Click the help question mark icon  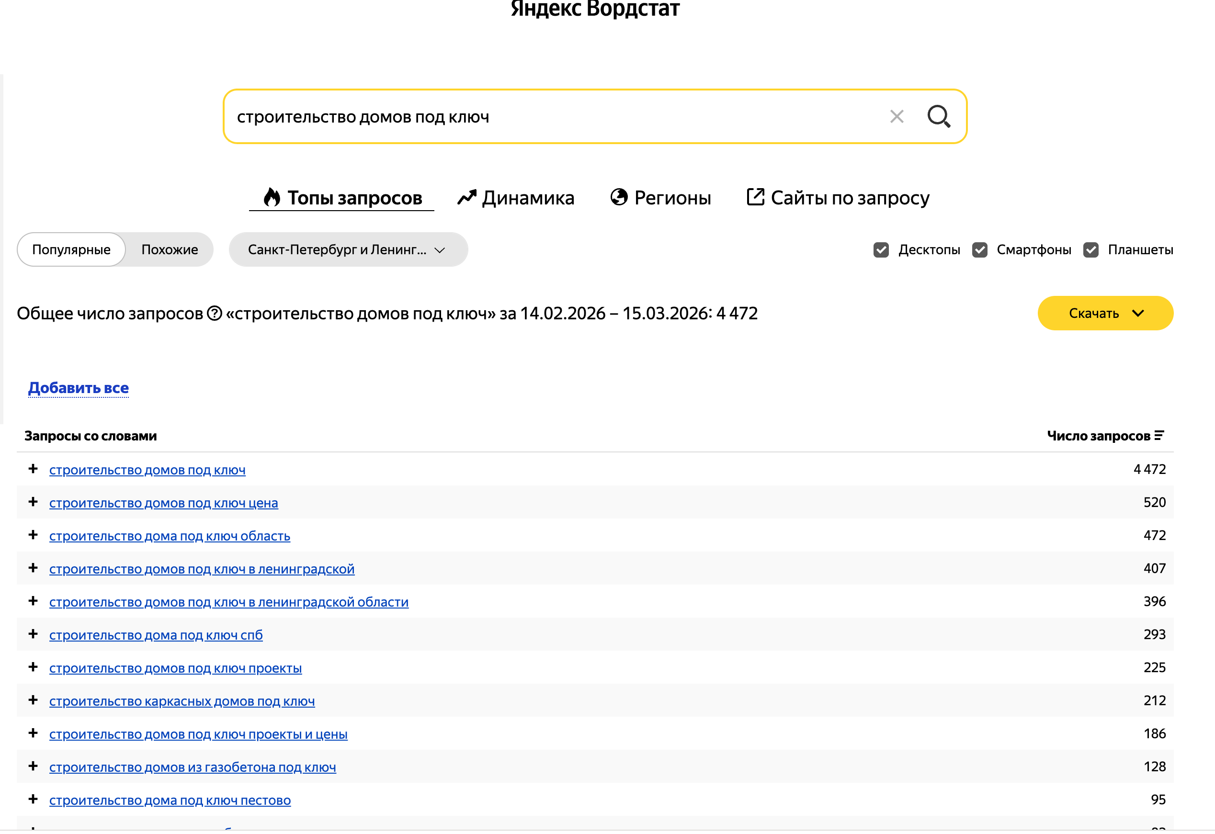point(215,314)
